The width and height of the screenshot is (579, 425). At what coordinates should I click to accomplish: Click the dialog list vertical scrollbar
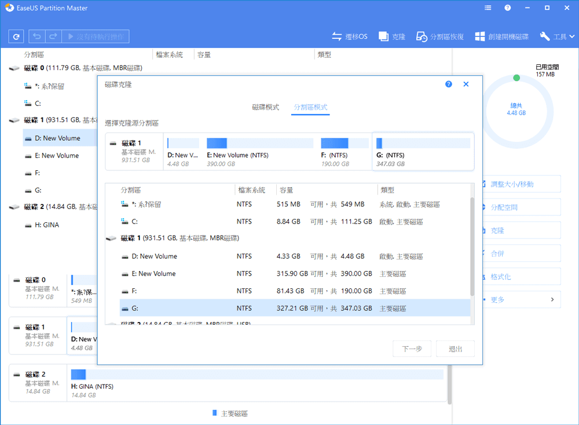(x=472, y=247)
